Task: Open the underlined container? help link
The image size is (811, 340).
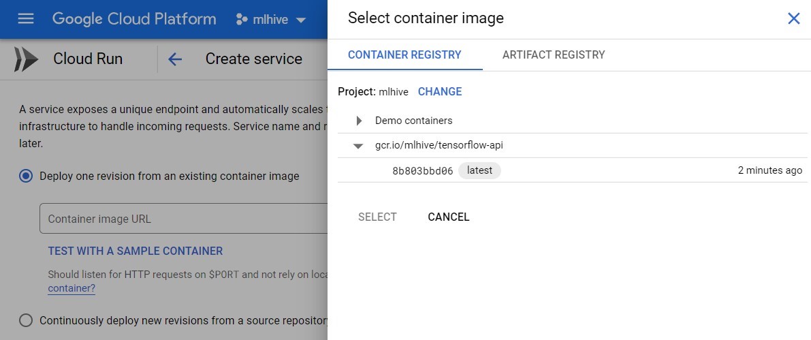Action: coord(71,288)
